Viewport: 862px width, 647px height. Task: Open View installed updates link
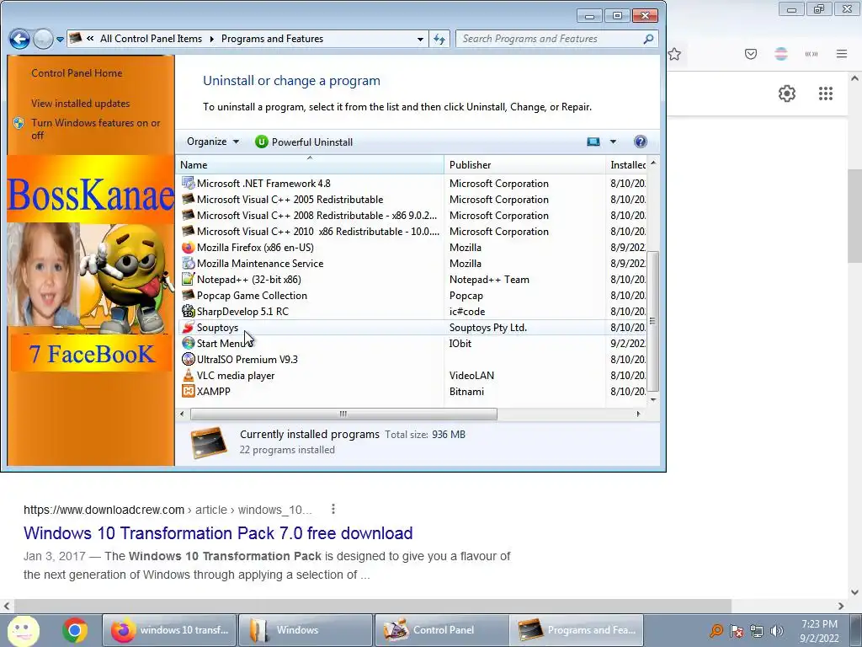tap(80, 104)
